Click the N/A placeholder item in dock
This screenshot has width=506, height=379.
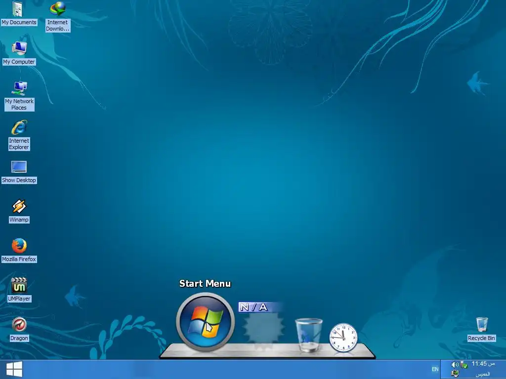click(x=263, y=327)
